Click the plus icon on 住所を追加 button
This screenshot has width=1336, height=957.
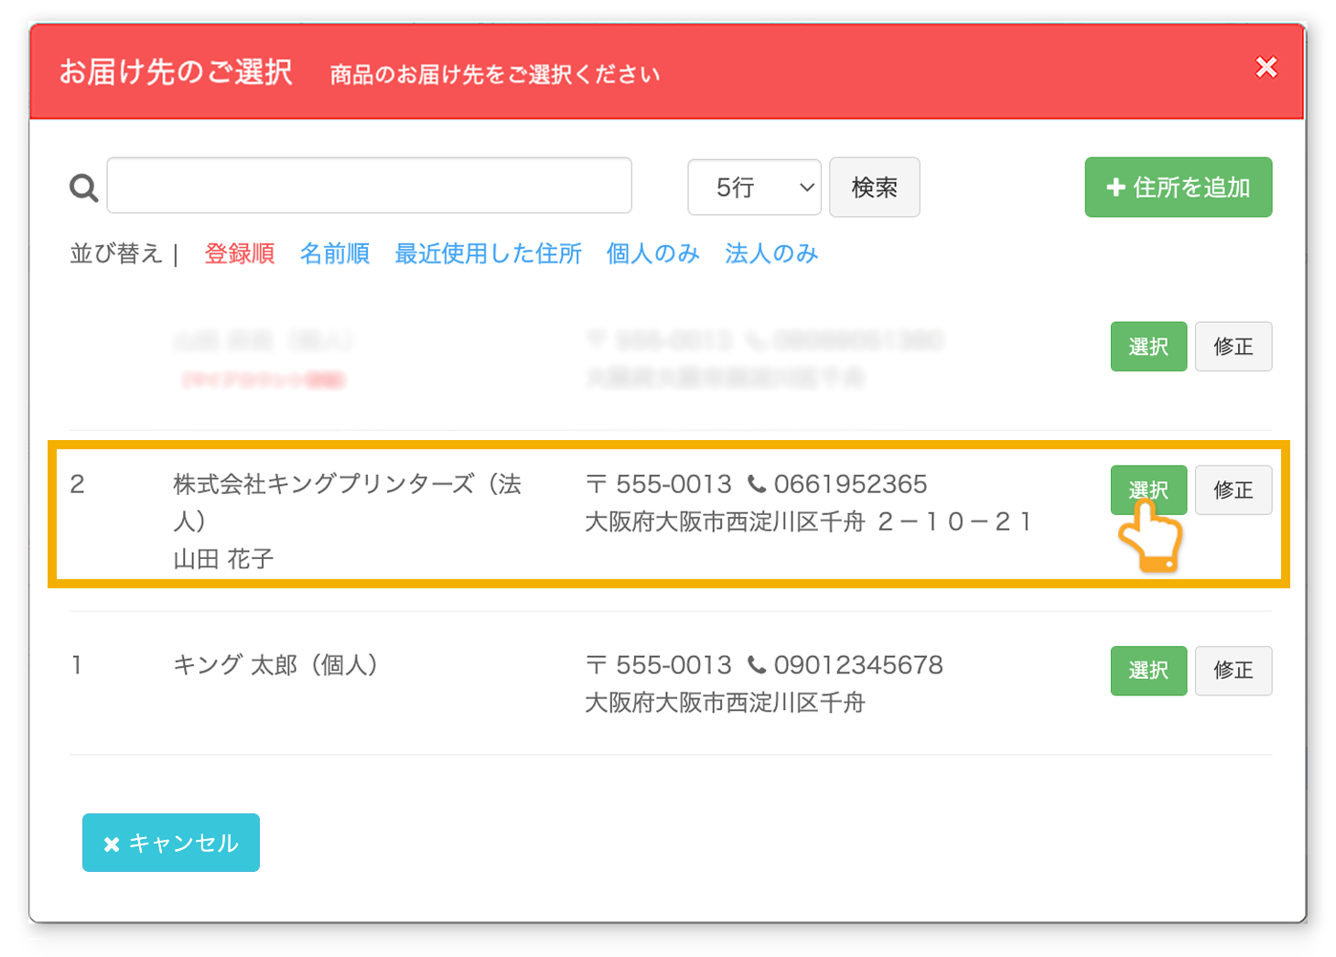(1117, 188)
